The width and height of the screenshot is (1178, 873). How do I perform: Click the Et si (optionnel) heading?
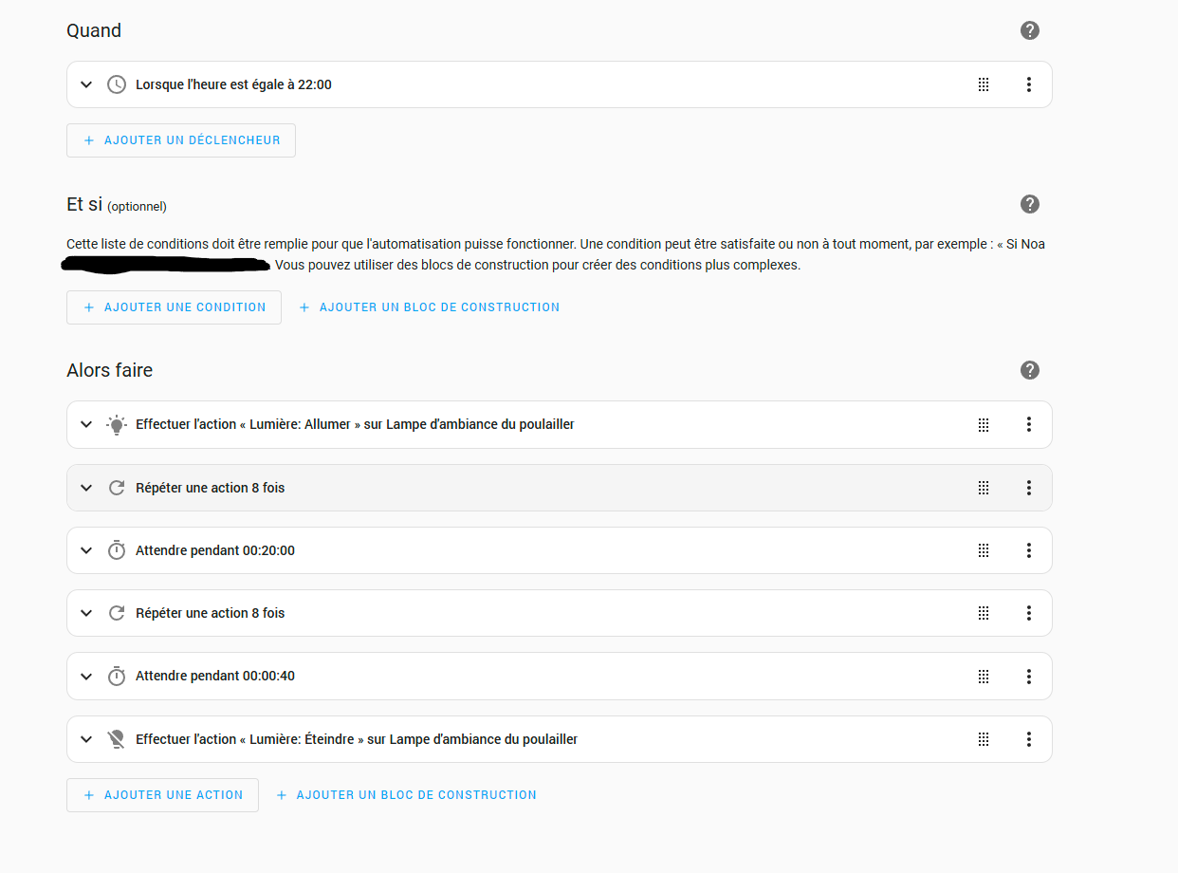117,205
